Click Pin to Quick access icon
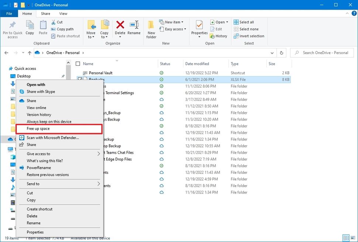 coord(12,25)
